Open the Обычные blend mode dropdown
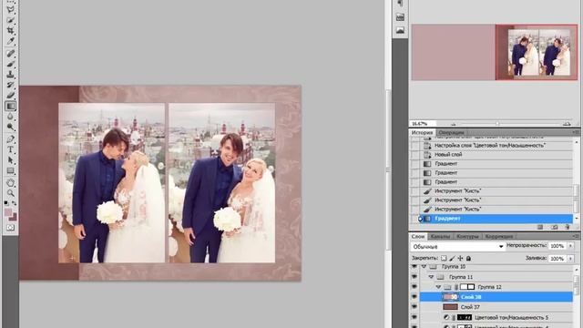583x328 pixels. pyautogui.click(x=458, y=247)
